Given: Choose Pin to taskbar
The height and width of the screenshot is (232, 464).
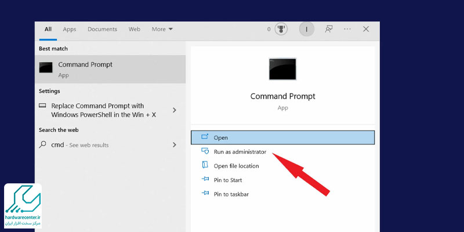Looking at the screenshot, I should (231, 194).
